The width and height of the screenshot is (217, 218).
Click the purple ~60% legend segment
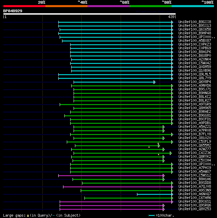click(x=108, y=6)
